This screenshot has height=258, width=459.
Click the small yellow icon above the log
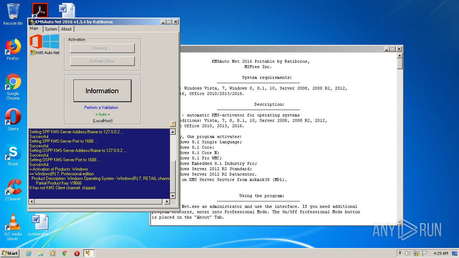point(172,124)
